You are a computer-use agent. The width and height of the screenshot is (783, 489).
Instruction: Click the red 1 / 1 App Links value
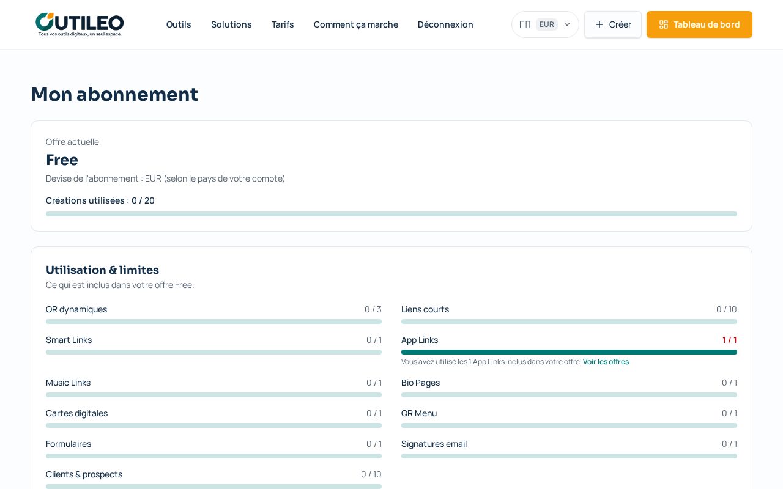point(730,340)
